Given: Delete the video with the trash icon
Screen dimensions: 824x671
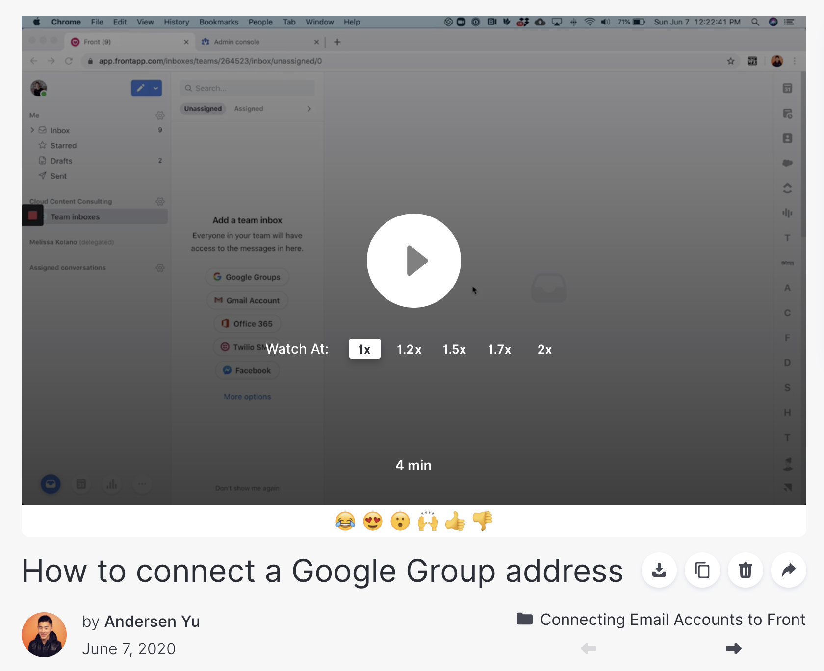Looking at the screenshot, I should [746, 570].
